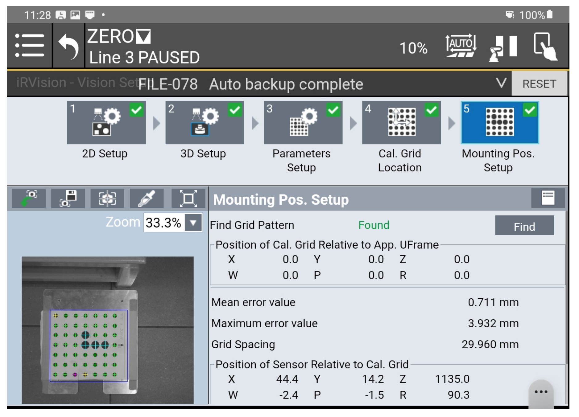
Task: Click the Cal. Grid Location green checkmark
Action: click(x=432, y=110)
